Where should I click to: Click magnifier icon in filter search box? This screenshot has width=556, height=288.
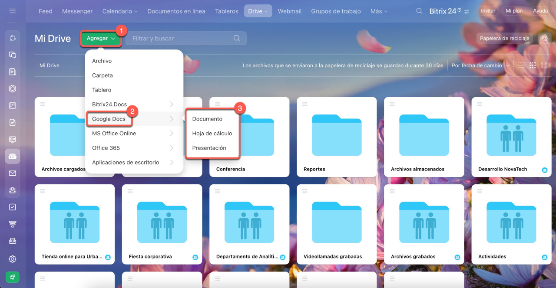point(237,38)
